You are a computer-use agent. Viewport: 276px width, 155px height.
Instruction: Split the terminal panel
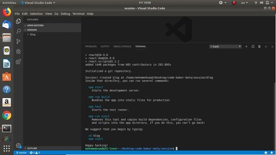(x=253, y=46)
